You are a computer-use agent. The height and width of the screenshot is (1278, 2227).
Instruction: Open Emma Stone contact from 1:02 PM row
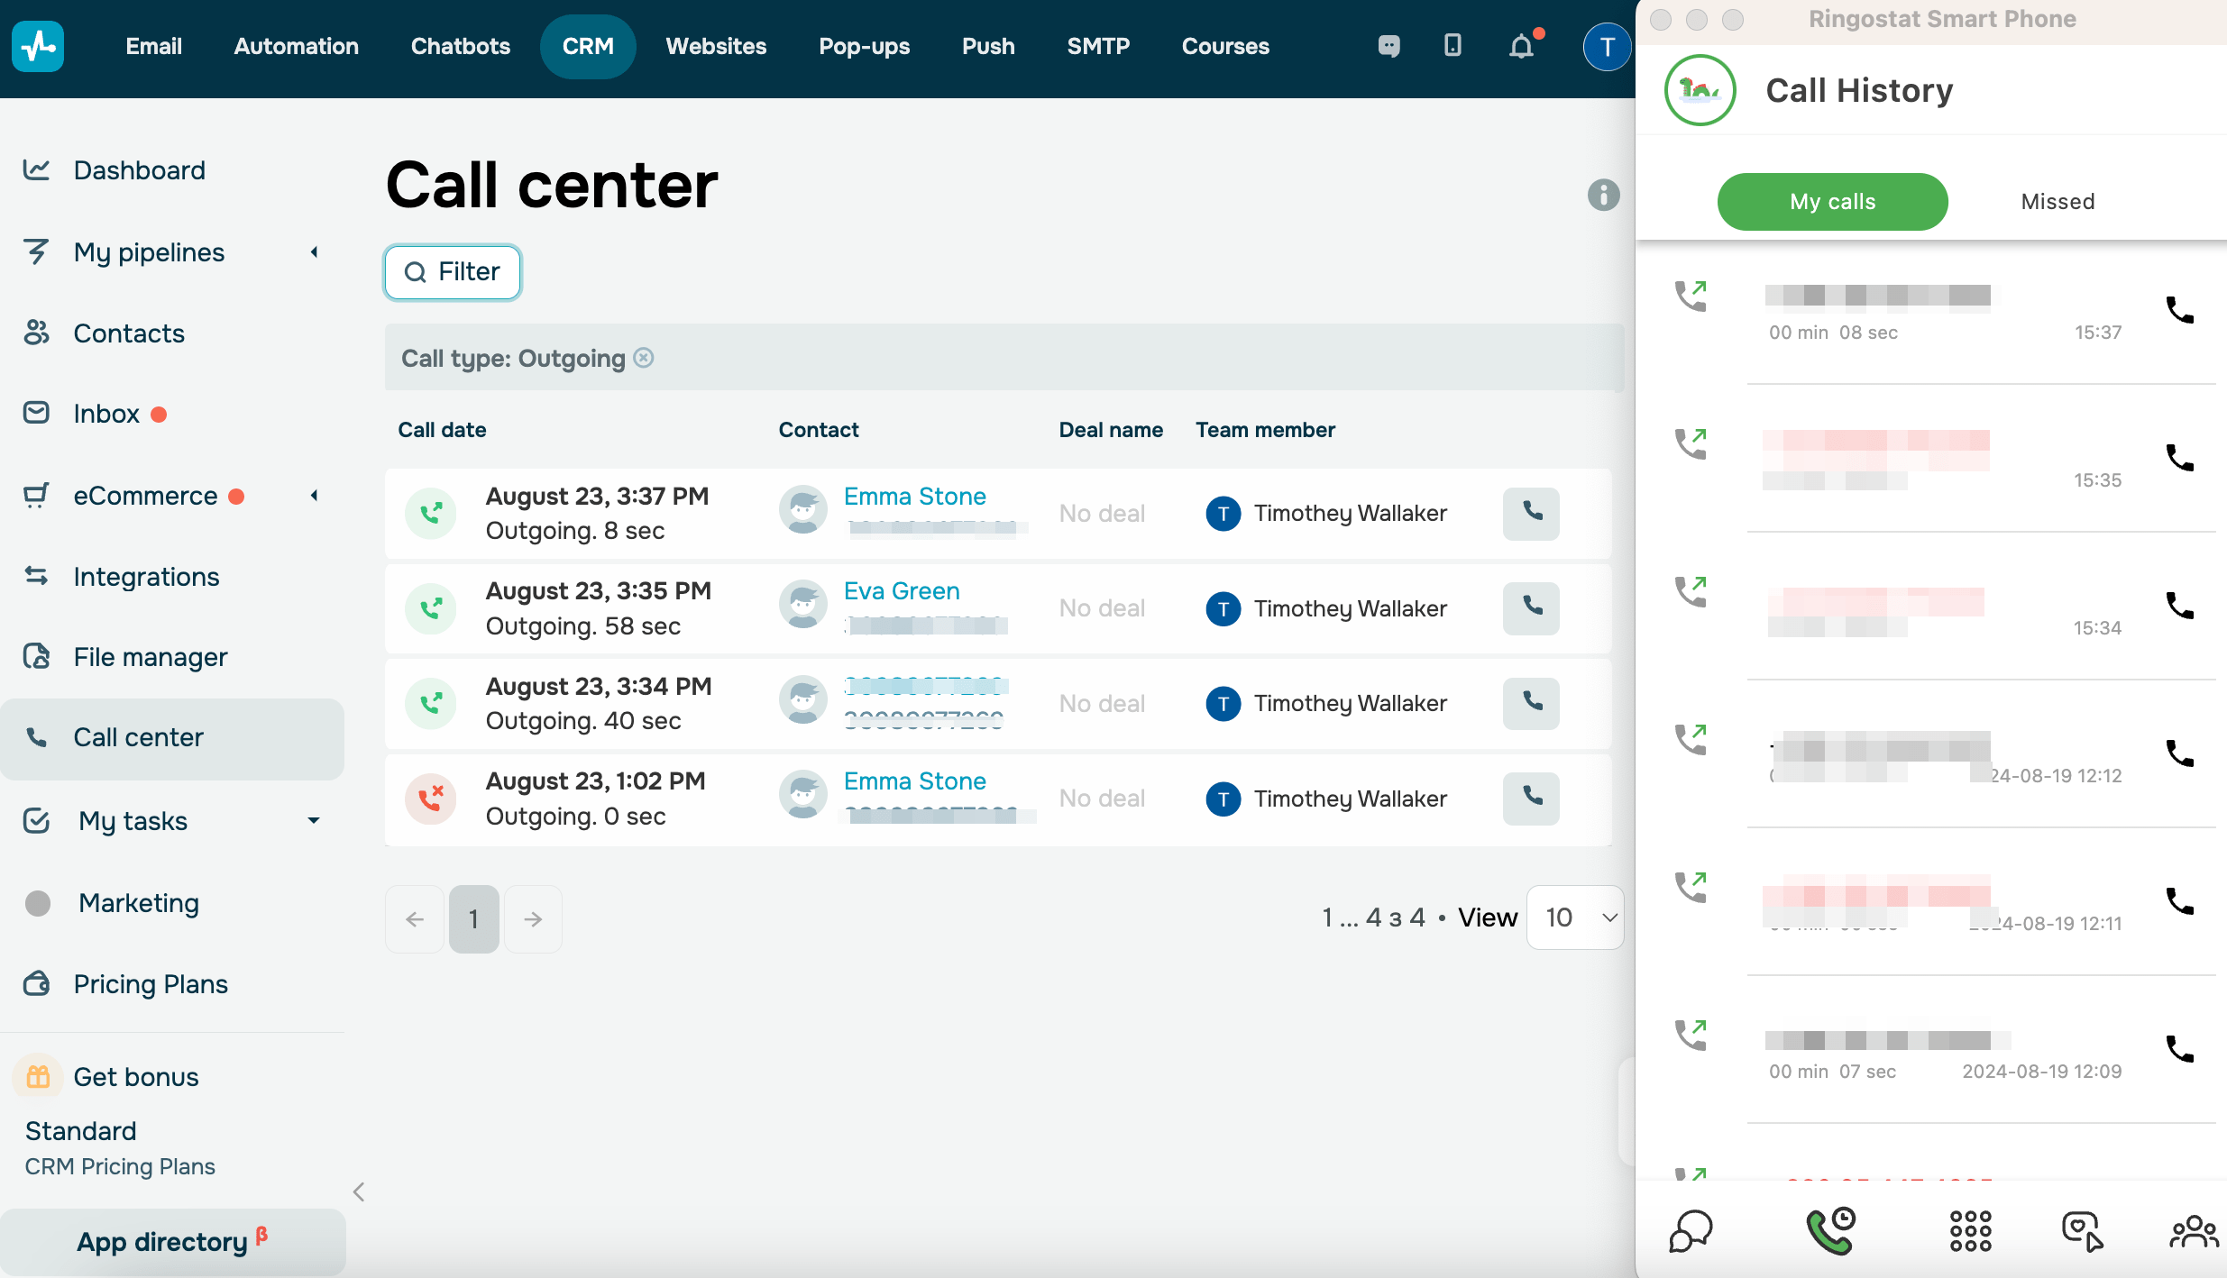(x=914, y=780)
